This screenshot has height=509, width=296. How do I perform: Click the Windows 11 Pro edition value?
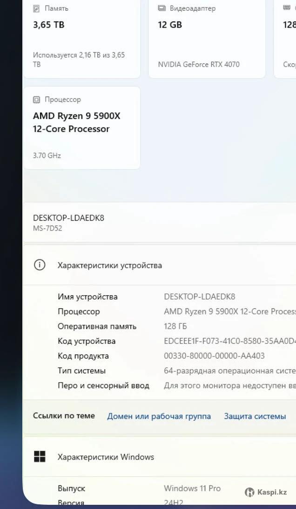point(192,488)
